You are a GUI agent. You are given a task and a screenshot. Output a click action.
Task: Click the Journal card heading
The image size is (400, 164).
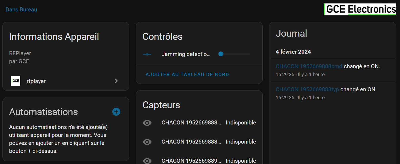(291, 33)
